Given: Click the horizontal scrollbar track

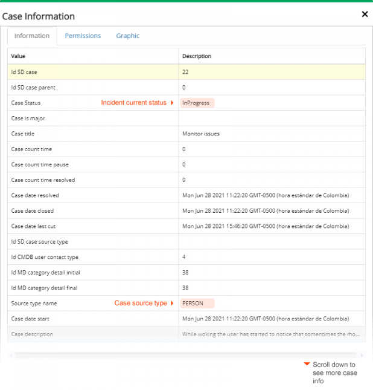Looking at the screenshot, I should coord(185,355).
